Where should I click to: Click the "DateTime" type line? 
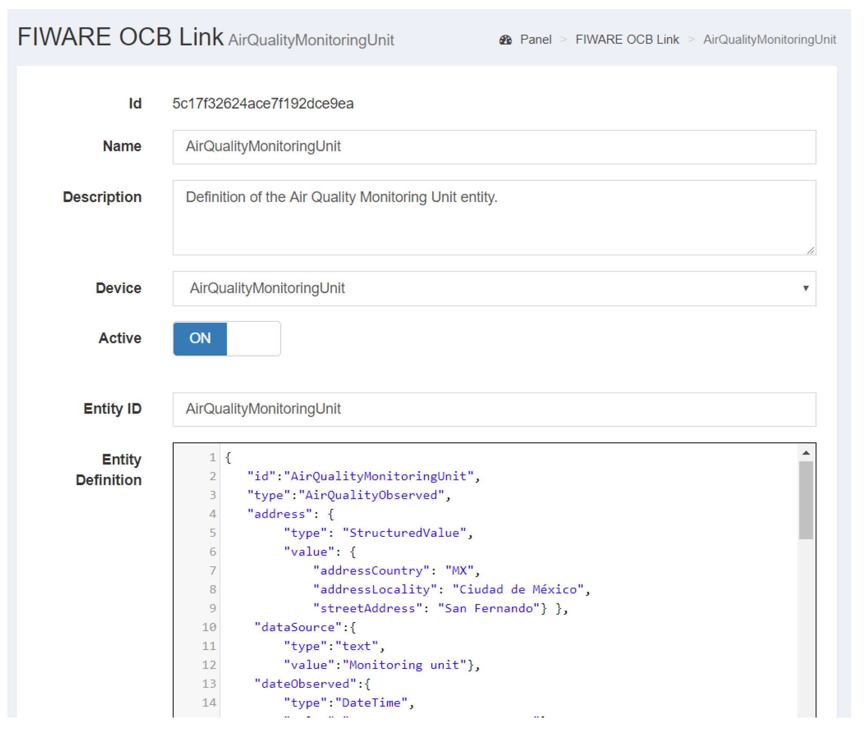[349, 703]
